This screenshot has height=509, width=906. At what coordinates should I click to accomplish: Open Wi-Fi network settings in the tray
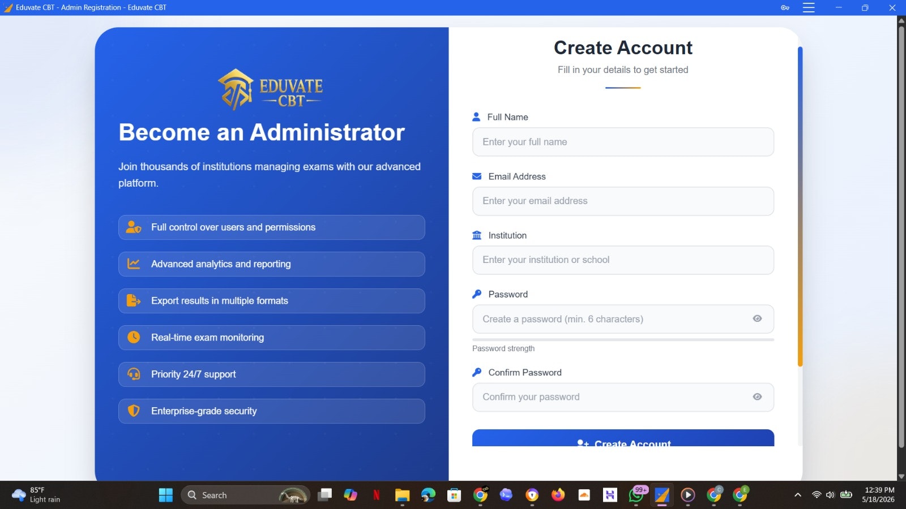click(x=817, y=495)
